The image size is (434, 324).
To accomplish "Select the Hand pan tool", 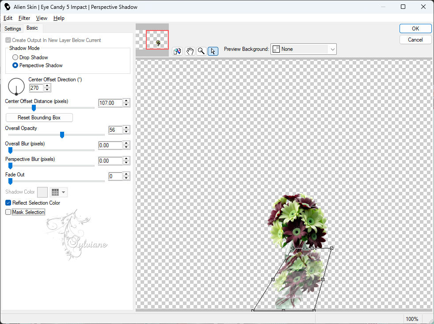I will pos(190,51).
